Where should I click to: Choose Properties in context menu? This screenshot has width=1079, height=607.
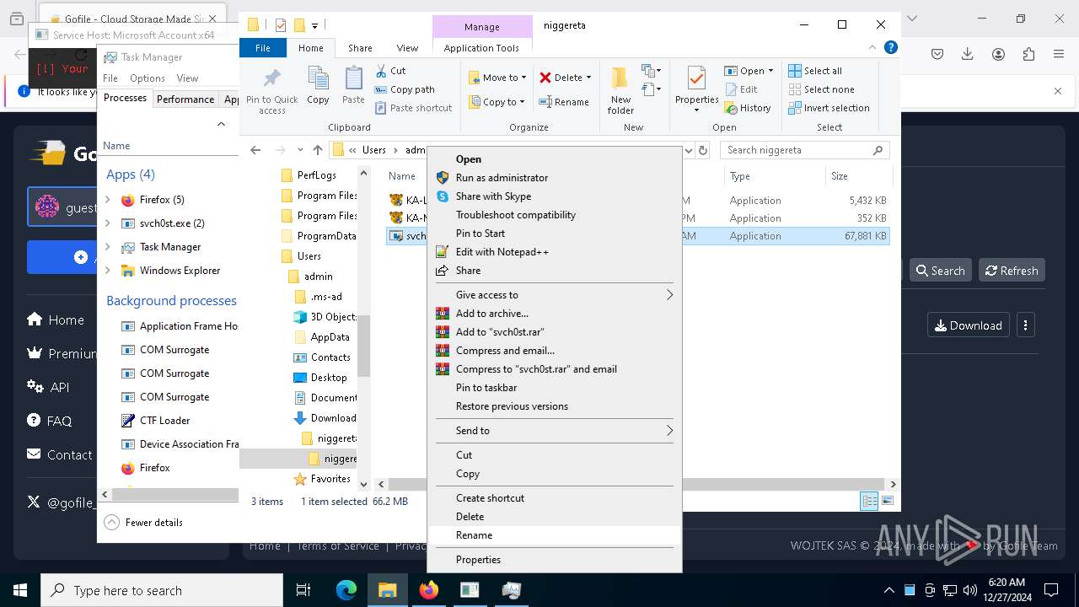555,560
